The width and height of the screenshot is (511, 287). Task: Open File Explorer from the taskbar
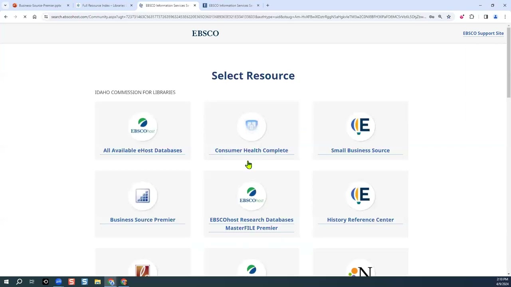(97, 282)
